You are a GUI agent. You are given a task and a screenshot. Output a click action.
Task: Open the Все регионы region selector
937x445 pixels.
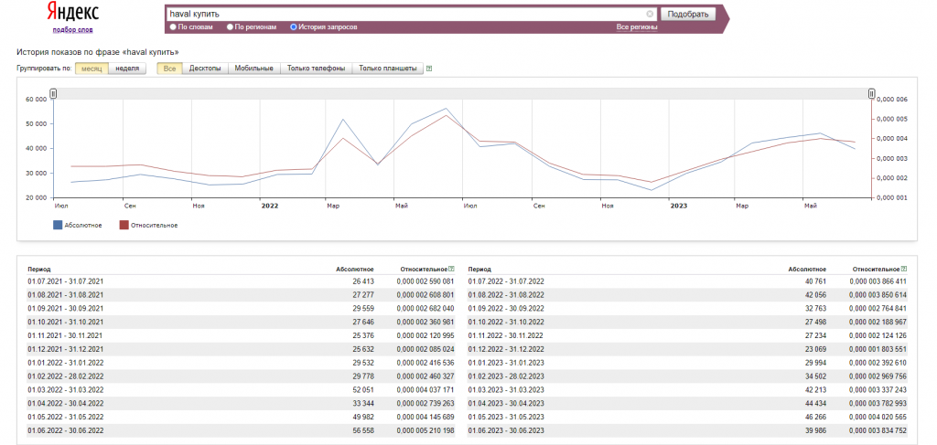coord(636,27)
